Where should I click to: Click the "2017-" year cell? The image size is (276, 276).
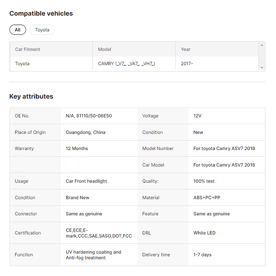click(187, 63)
